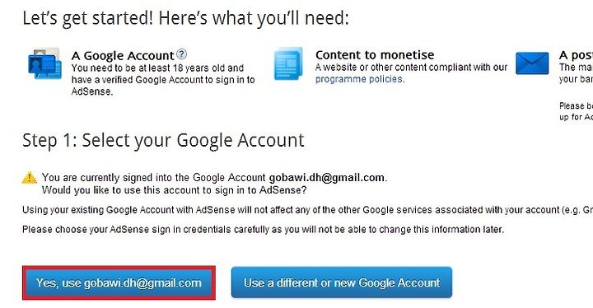Screen dimensions: 593x308
Task: Click the Would you like to use this account question
Action: click(174, 190)
